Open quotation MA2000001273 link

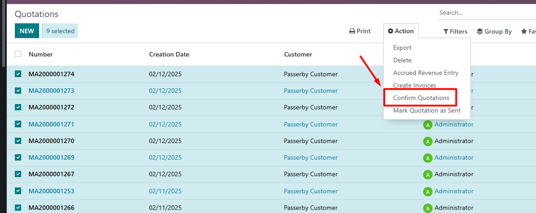pyautogui.click(x=51, y=91)
